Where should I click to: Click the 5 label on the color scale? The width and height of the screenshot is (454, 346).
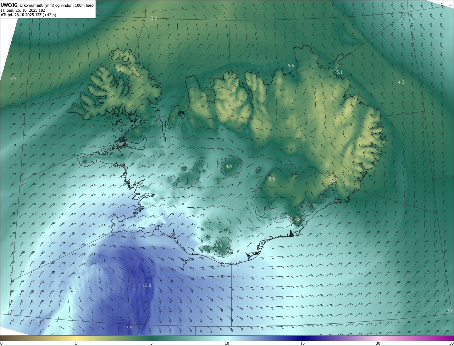click(151, 343)
